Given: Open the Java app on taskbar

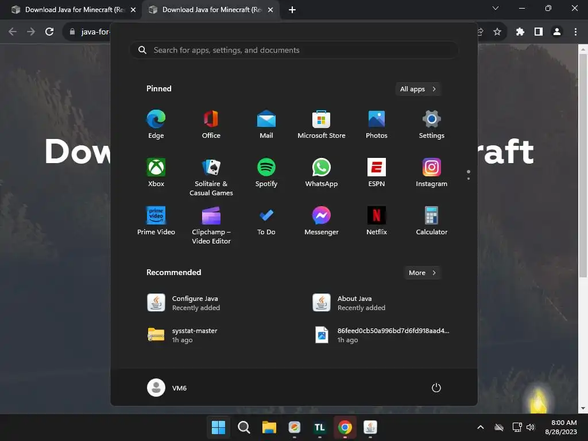Looking at the screenshot, I should coord(370,427).
